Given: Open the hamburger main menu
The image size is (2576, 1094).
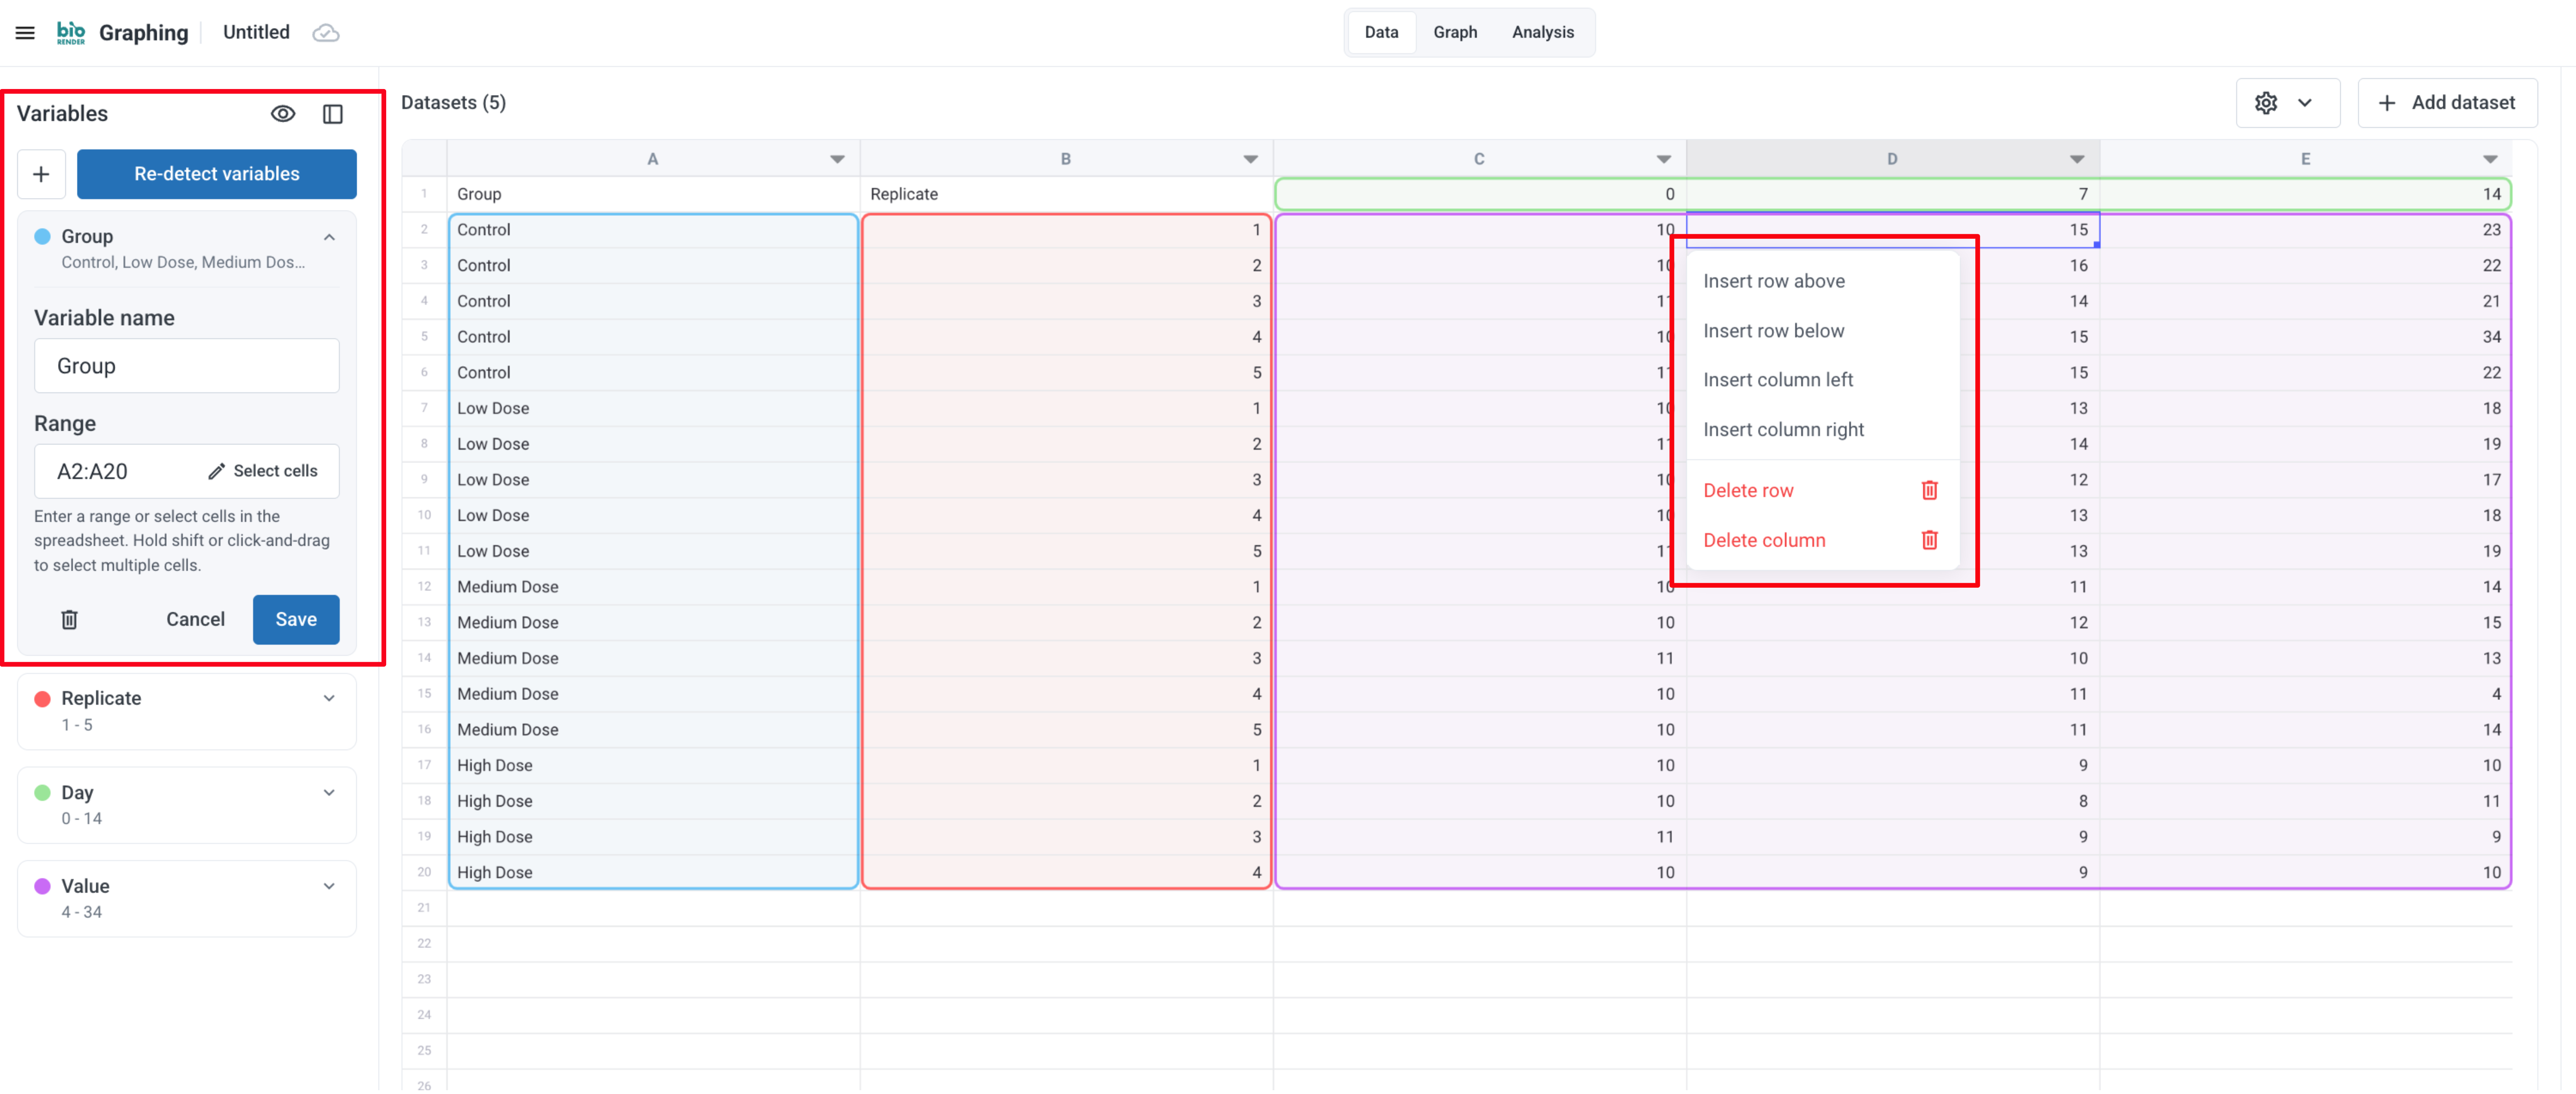Looking at the screenshot, I should pyautogui.click(x=25, y=33).
